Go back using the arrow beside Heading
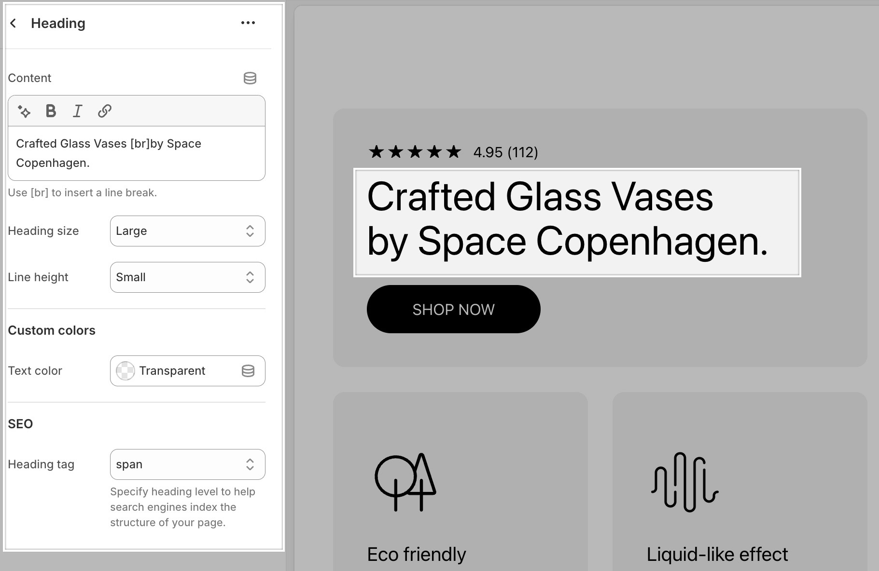Screen dimensions: 879x571 [x=14, y=23]
